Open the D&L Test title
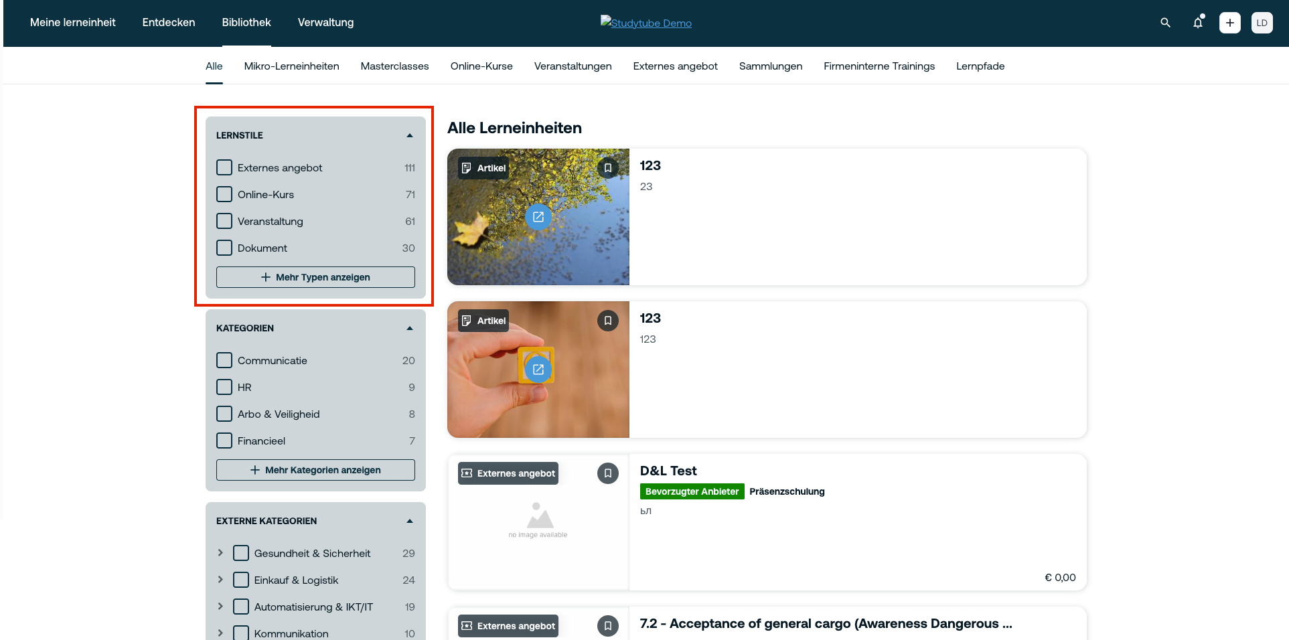The height and width of the screenshot is (640, 1289). point(668,471)
